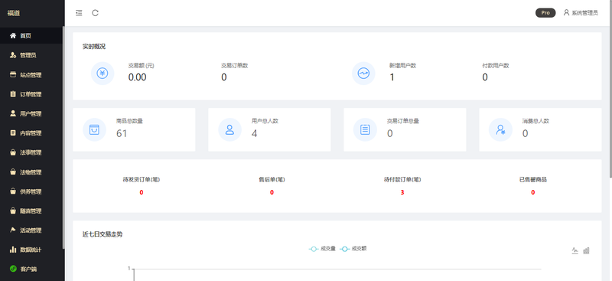Toggle the 成交量 legend series
This screenshot has height=281, width=612.
322,249
